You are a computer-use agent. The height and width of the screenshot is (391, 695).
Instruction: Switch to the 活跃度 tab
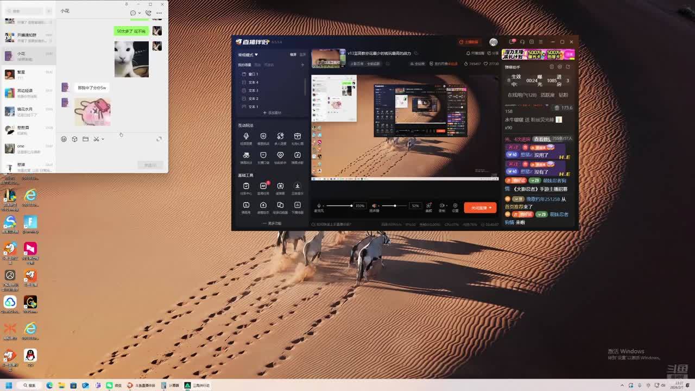tap(547, 95)
